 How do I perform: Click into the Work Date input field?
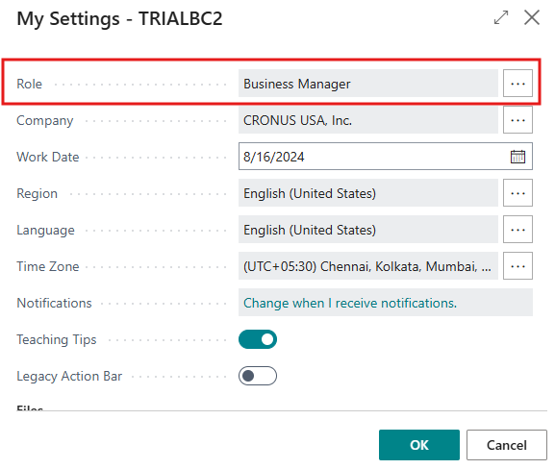(371, 157)
